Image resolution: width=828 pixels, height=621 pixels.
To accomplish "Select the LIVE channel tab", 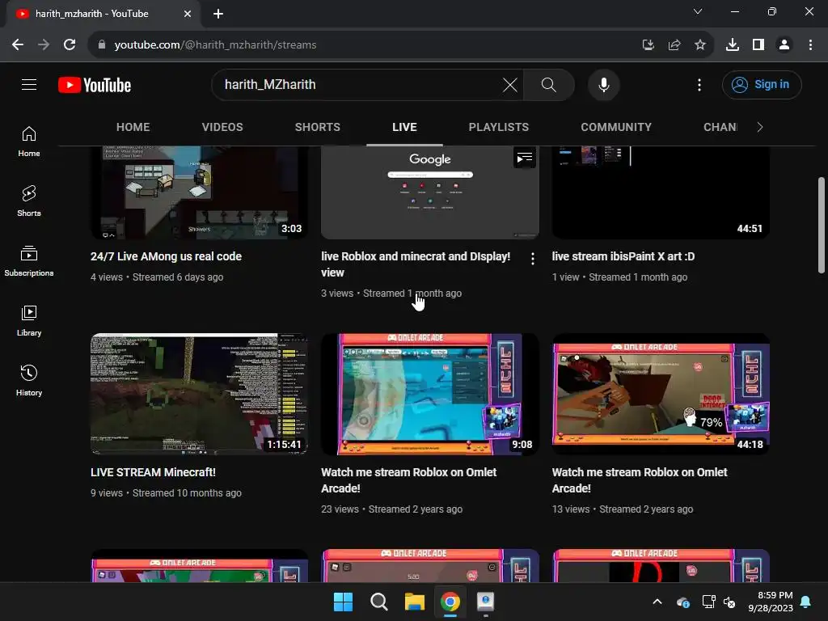I will tap(404, 127).
